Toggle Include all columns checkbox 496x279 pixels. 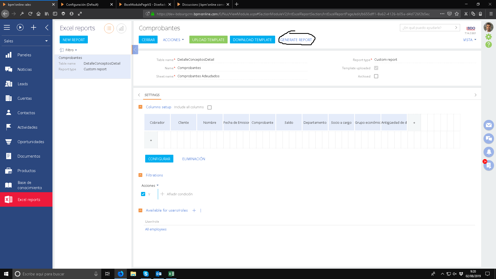coord(210,107)
